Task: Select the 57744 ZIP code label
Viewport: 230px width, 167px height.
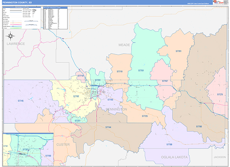Action: pos(108,127)
